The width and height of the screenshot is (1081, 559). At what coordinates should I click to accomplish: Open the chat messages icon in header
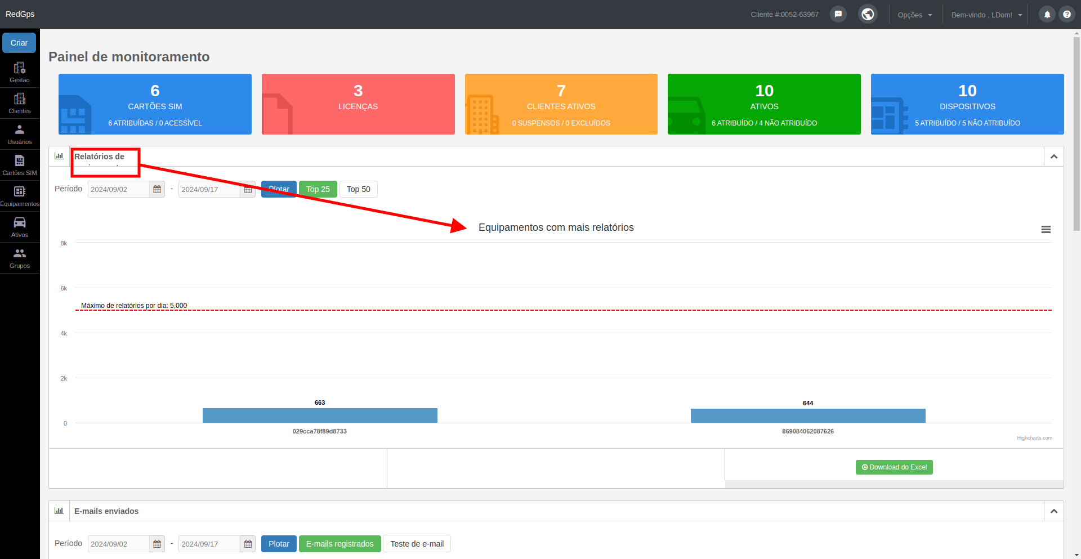tap(838, 14)
